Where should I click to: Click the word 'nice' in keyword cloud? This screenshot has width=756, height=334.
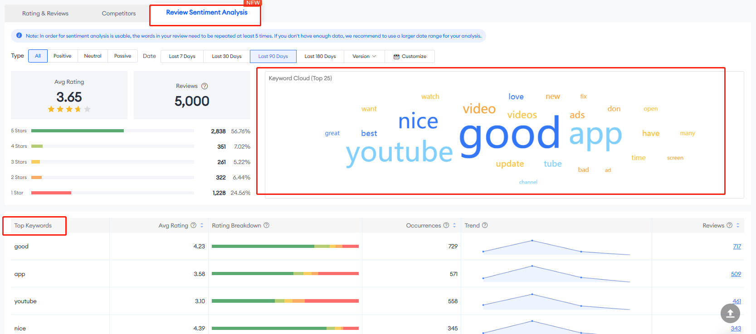click(x=418, y=121)
